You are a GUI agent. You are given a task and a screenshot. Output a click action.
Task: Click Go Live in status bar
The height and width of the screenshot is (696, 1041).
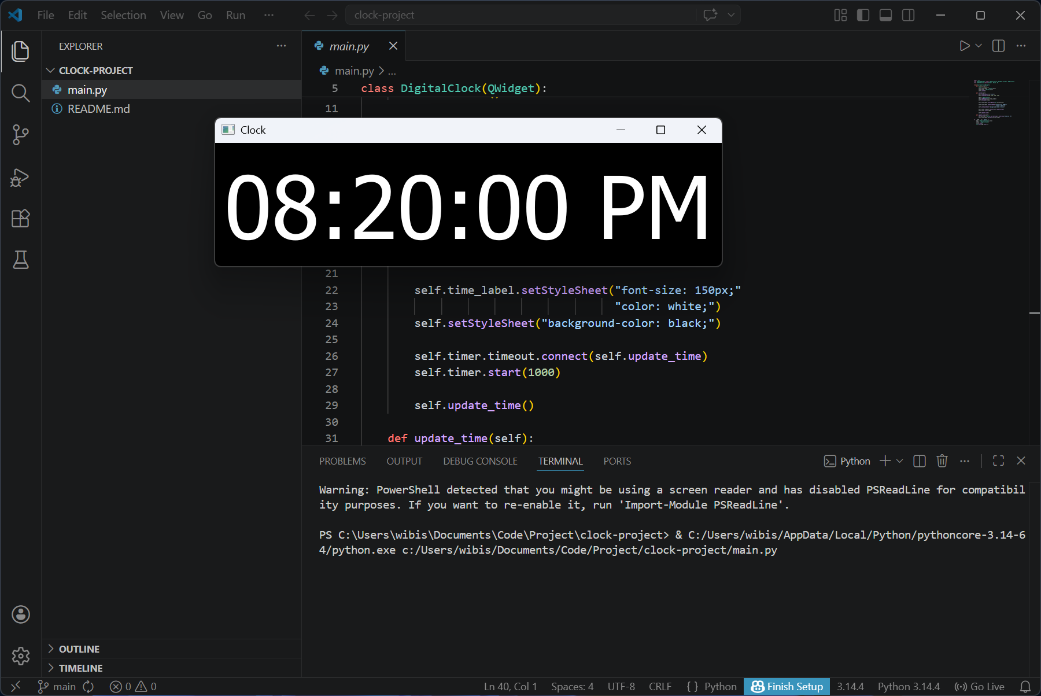click(x=980, y=687)
